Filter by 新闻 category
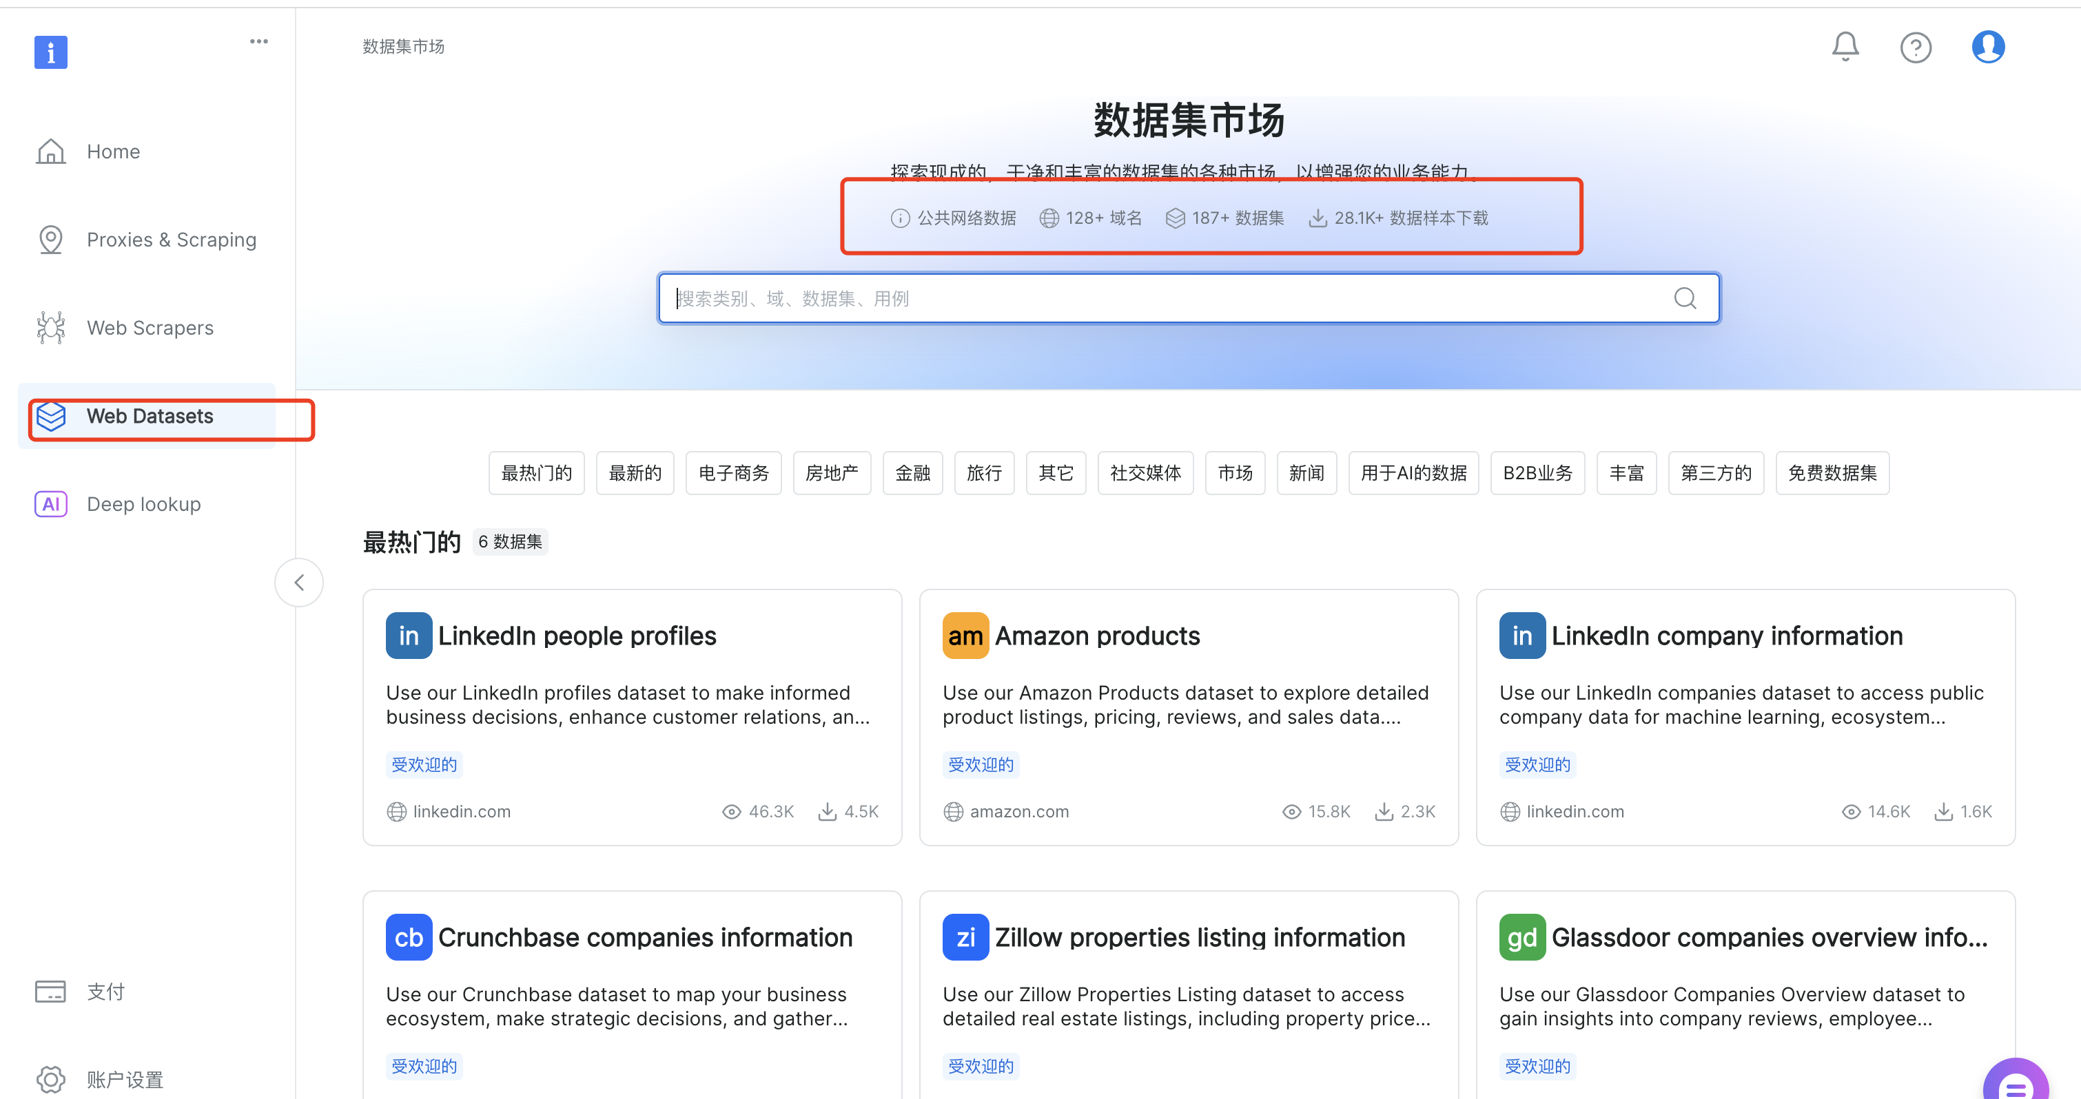2081x1099 pixels. 1306,472
